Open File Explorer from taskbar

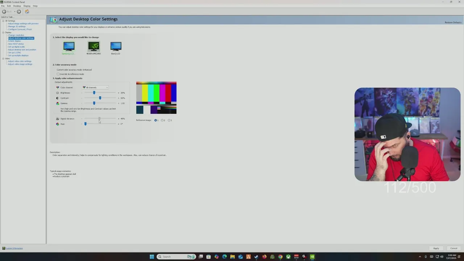pyautogui.click(x=232, y=257)
